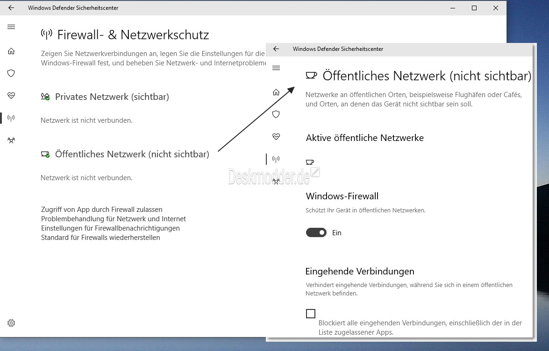Maximize the main Sicherheitscenter window

tap(474, 7)
